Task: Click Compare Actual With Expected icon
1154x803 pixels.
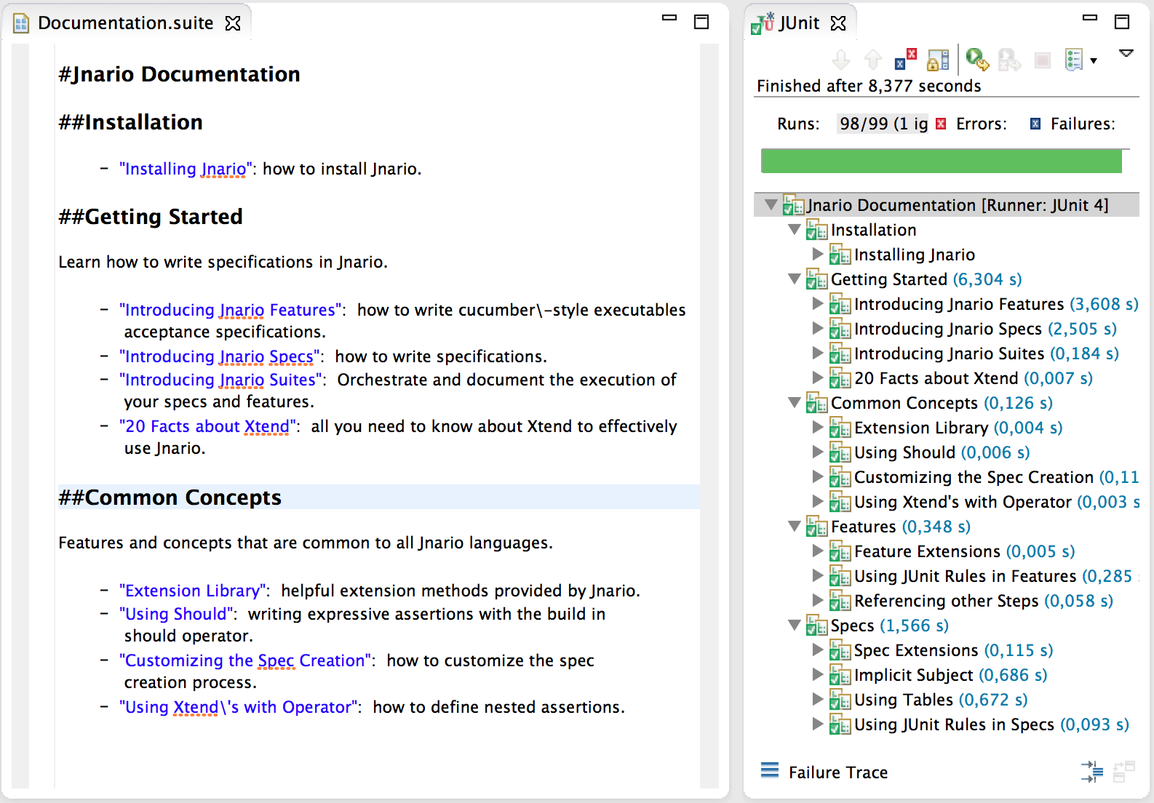Action: (x=1124, y=772)
